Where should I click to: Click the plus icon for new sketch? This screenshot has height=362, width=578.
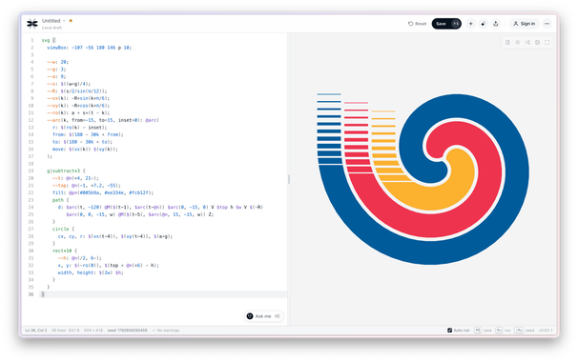[471, 24]
